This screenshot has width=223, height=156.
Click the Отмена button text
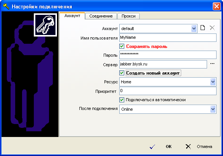[x=204, y=146]
